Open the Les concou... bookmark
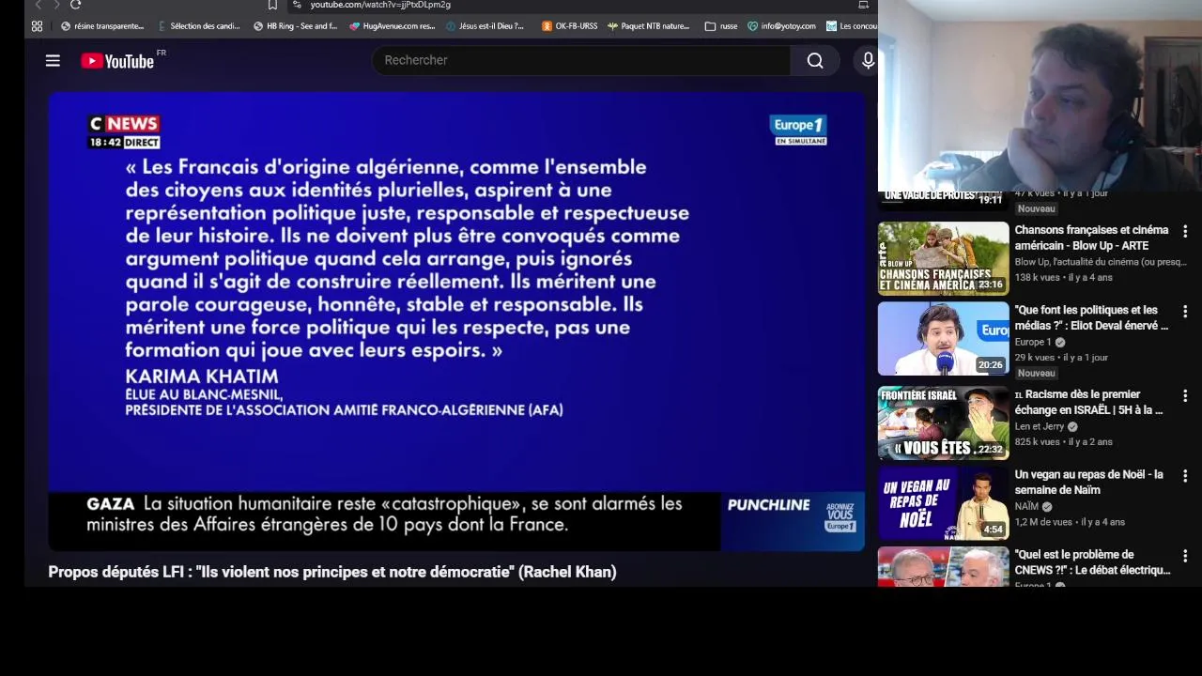 [851, 26]
